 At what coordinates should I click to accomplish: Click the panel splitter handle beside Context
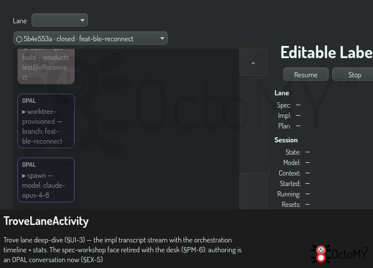coord(269,170)
